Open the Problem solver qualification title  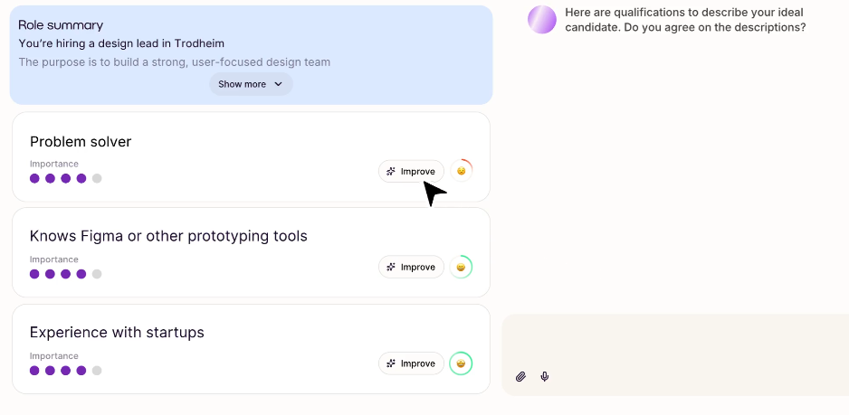click(x=81, y=142)
